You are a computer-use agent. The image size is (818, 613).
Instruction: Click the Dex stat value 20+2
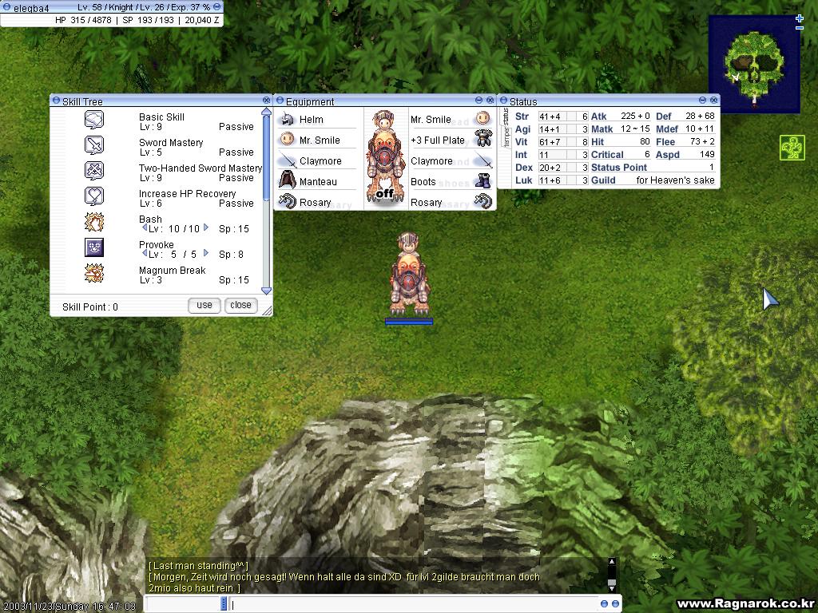coord(550,168)
